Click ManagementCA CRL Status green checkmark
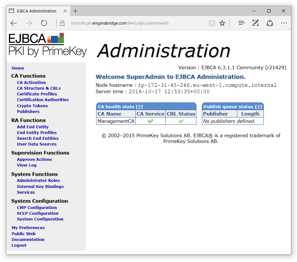This screenshot has height=262, width=297. (x=181, y=121)
